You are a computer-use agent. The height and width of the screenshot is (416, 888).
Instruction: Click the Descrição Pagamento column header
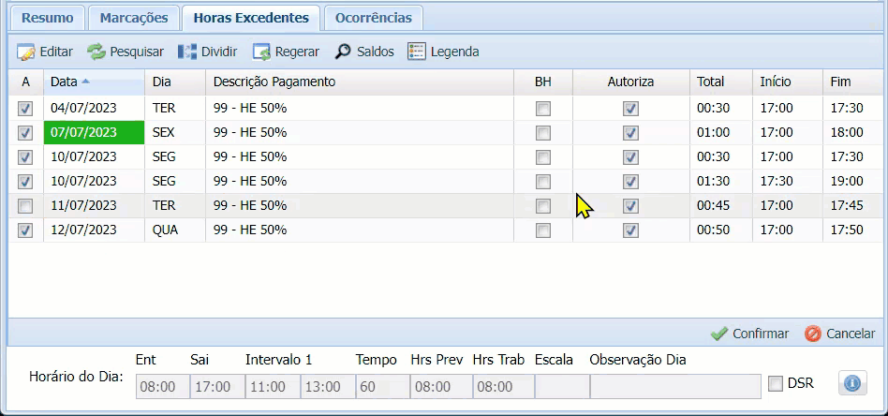pos(274,82)
